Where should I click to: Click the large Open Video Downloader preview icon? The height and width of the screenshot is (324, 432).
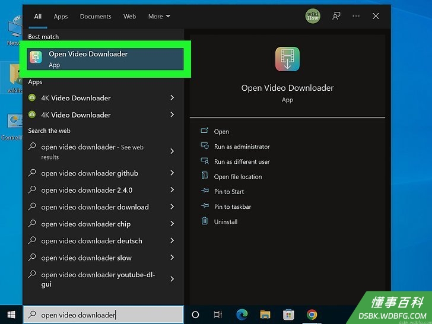(x=287, y=59)
